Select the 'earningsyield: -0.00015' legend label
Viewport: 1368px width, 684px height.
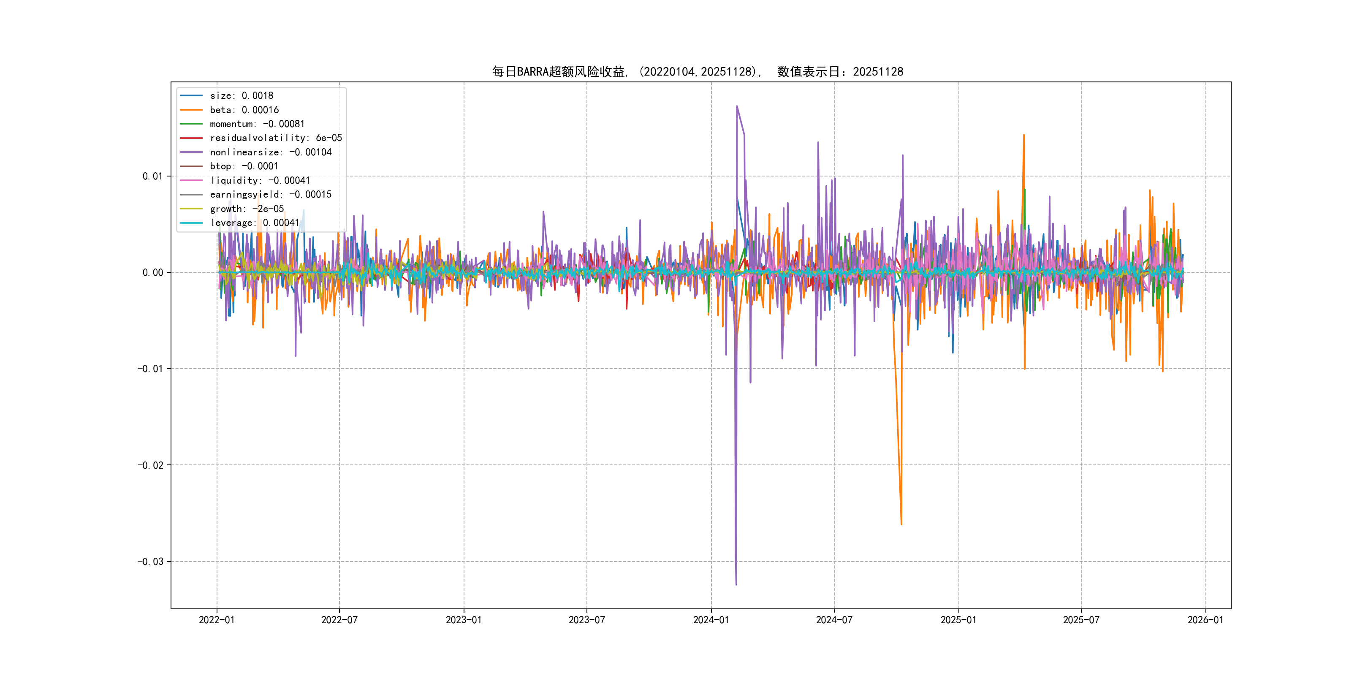tap(270, 194)
